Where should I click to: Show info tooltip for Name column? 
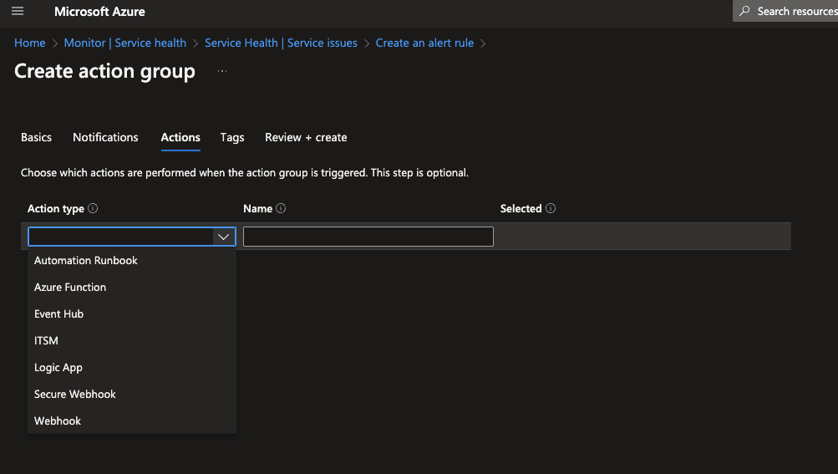point(281,209)
